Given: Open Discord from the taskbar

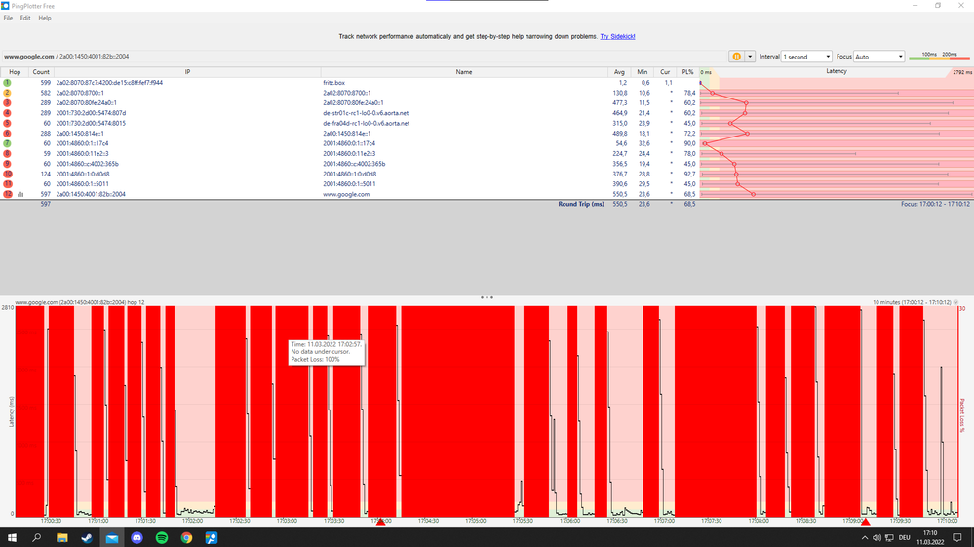Looking at the screenshot, I should click(x=136, y=537).
